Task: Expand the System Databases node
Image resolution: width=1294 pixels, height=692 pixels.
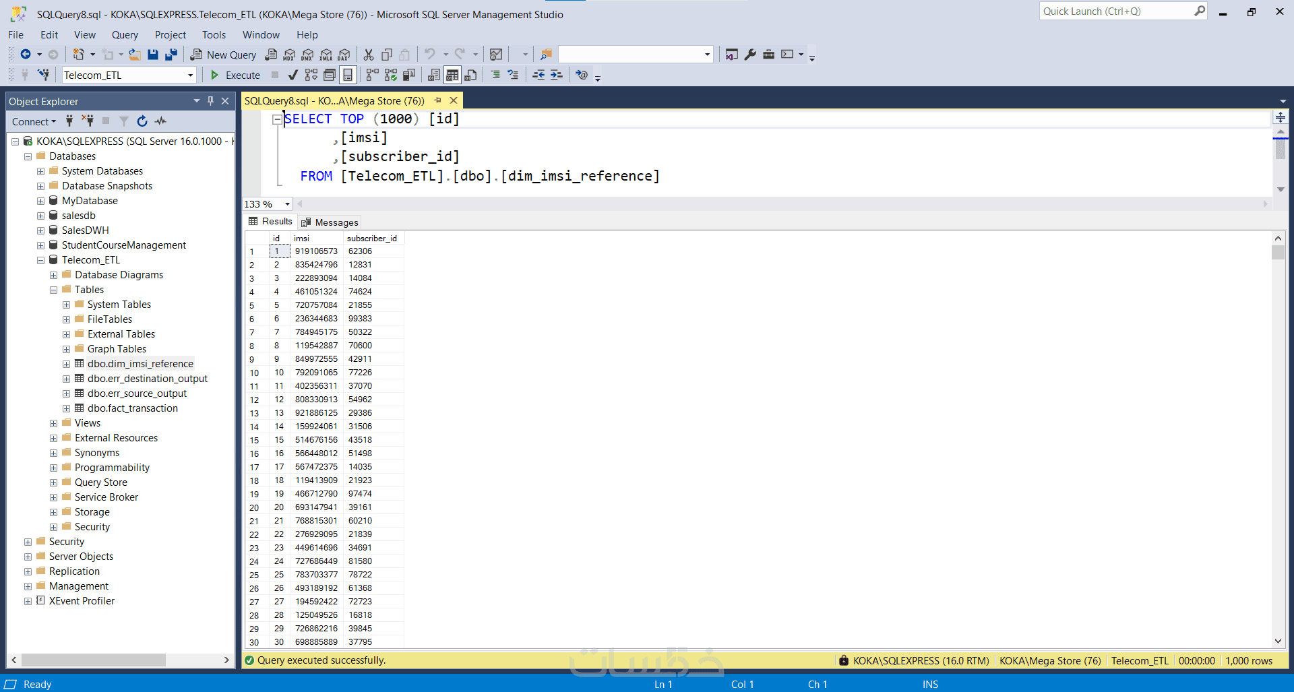Action: (x=41, y=171)
